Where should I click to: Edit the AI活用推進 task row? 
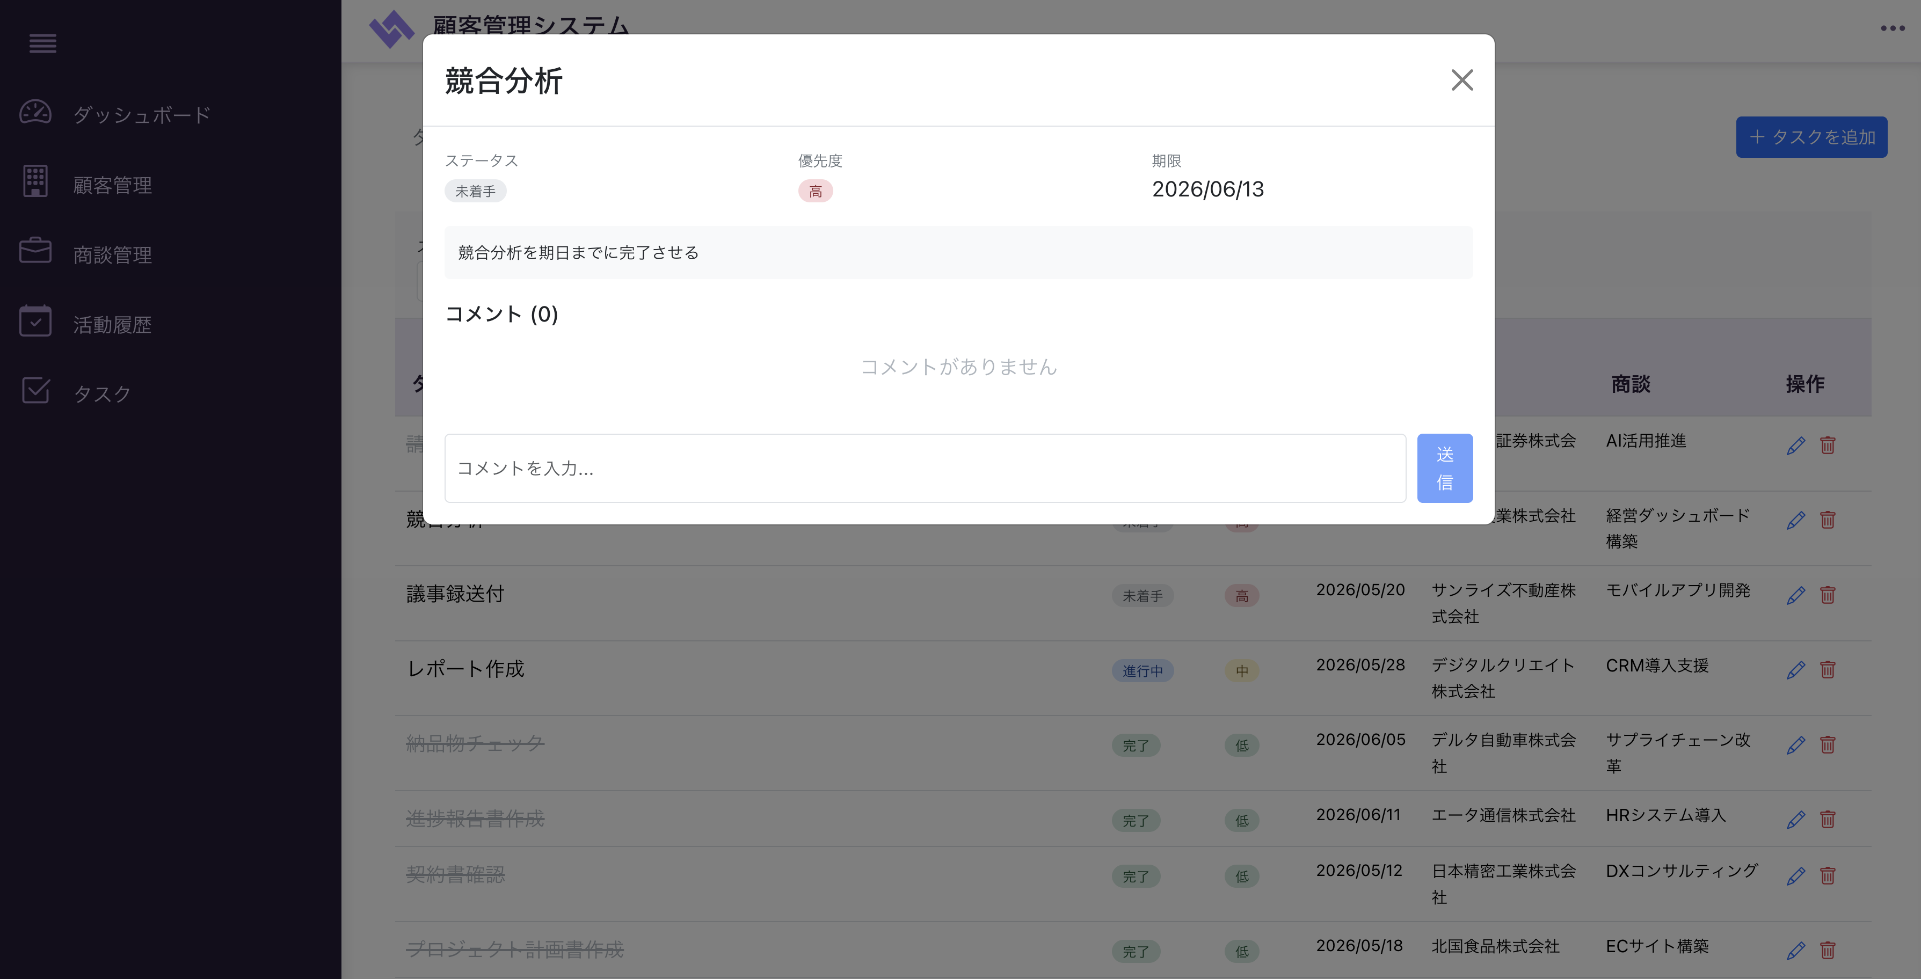1796,445
